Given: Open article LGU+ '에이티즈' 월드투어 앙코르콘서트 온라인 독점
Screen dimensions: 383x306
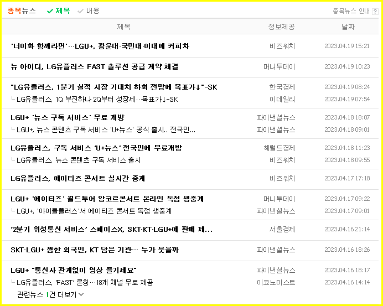Looking at the screenshot, I should point(107,199).
